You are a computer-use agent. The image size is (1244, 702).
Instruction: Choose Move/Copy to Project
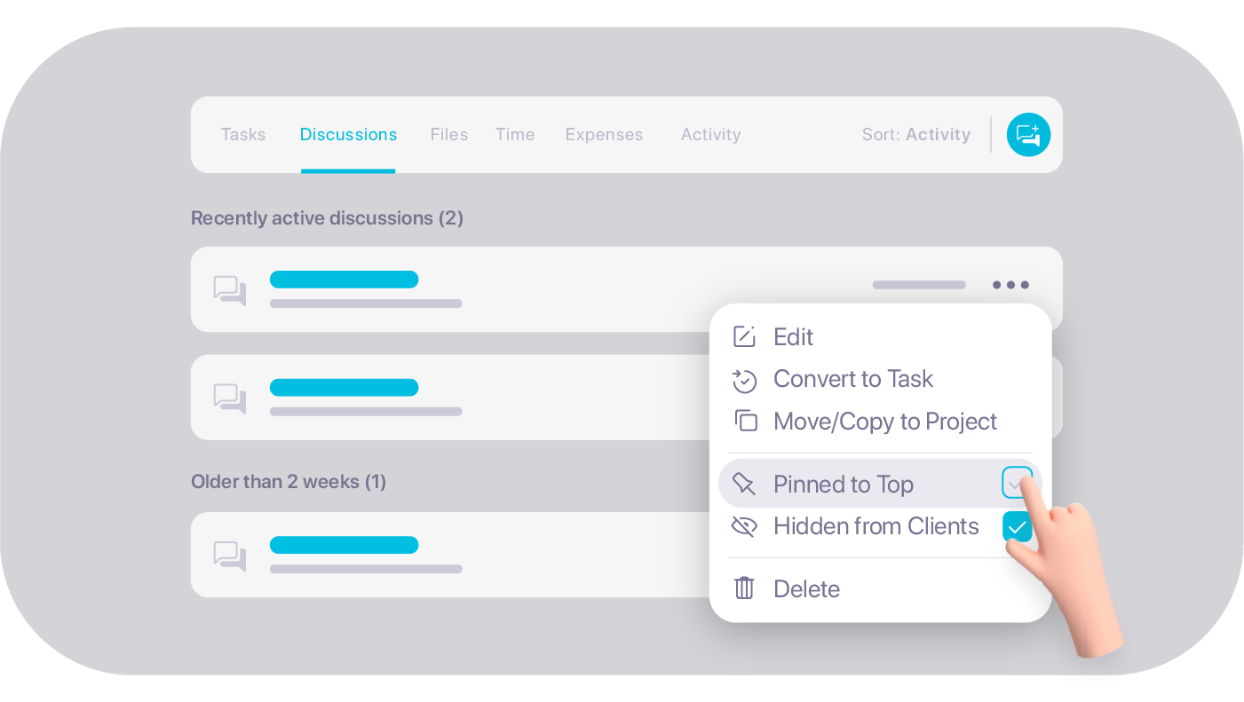pos(885,422)
